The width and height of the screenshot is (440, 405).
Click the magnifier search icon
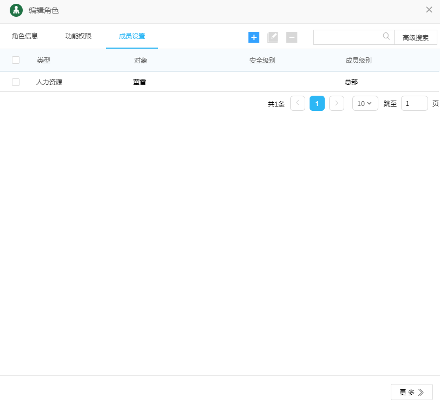click(x=386, y=36)
